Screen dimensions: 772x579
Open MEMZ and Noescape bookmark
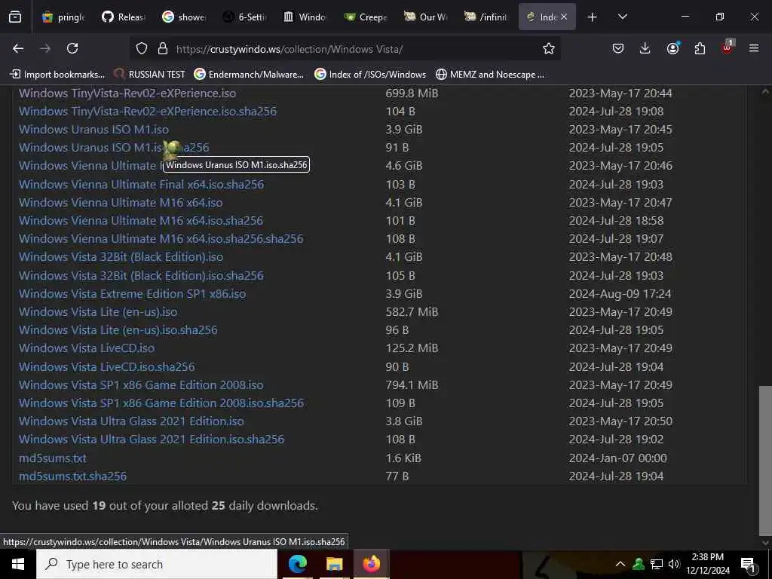[x=490, y=75]
